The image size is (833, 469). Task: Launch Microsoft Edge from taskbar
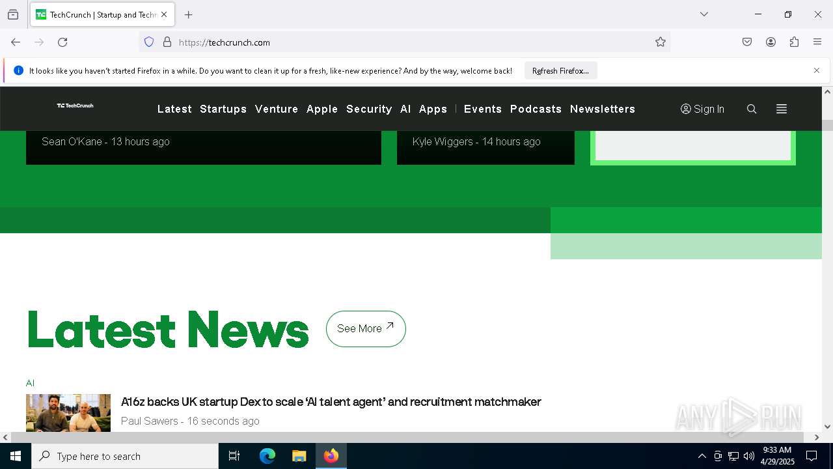tap(267, 456)
